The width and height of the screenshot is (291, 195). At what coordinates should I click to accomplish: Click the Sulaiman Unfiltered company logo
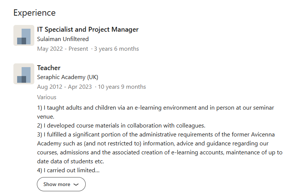[x=24, y=35]
